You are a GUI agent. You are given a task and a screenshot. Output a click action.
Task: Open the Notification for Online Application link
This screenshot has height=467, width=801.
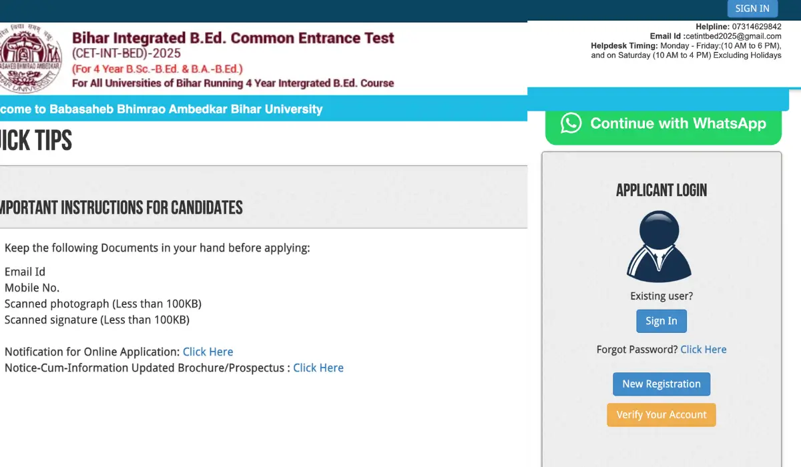tap(208, 352)
